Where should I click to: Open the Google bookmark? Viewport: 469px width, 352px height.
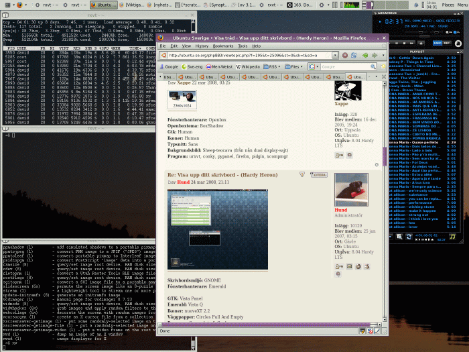tap(169, 67)
